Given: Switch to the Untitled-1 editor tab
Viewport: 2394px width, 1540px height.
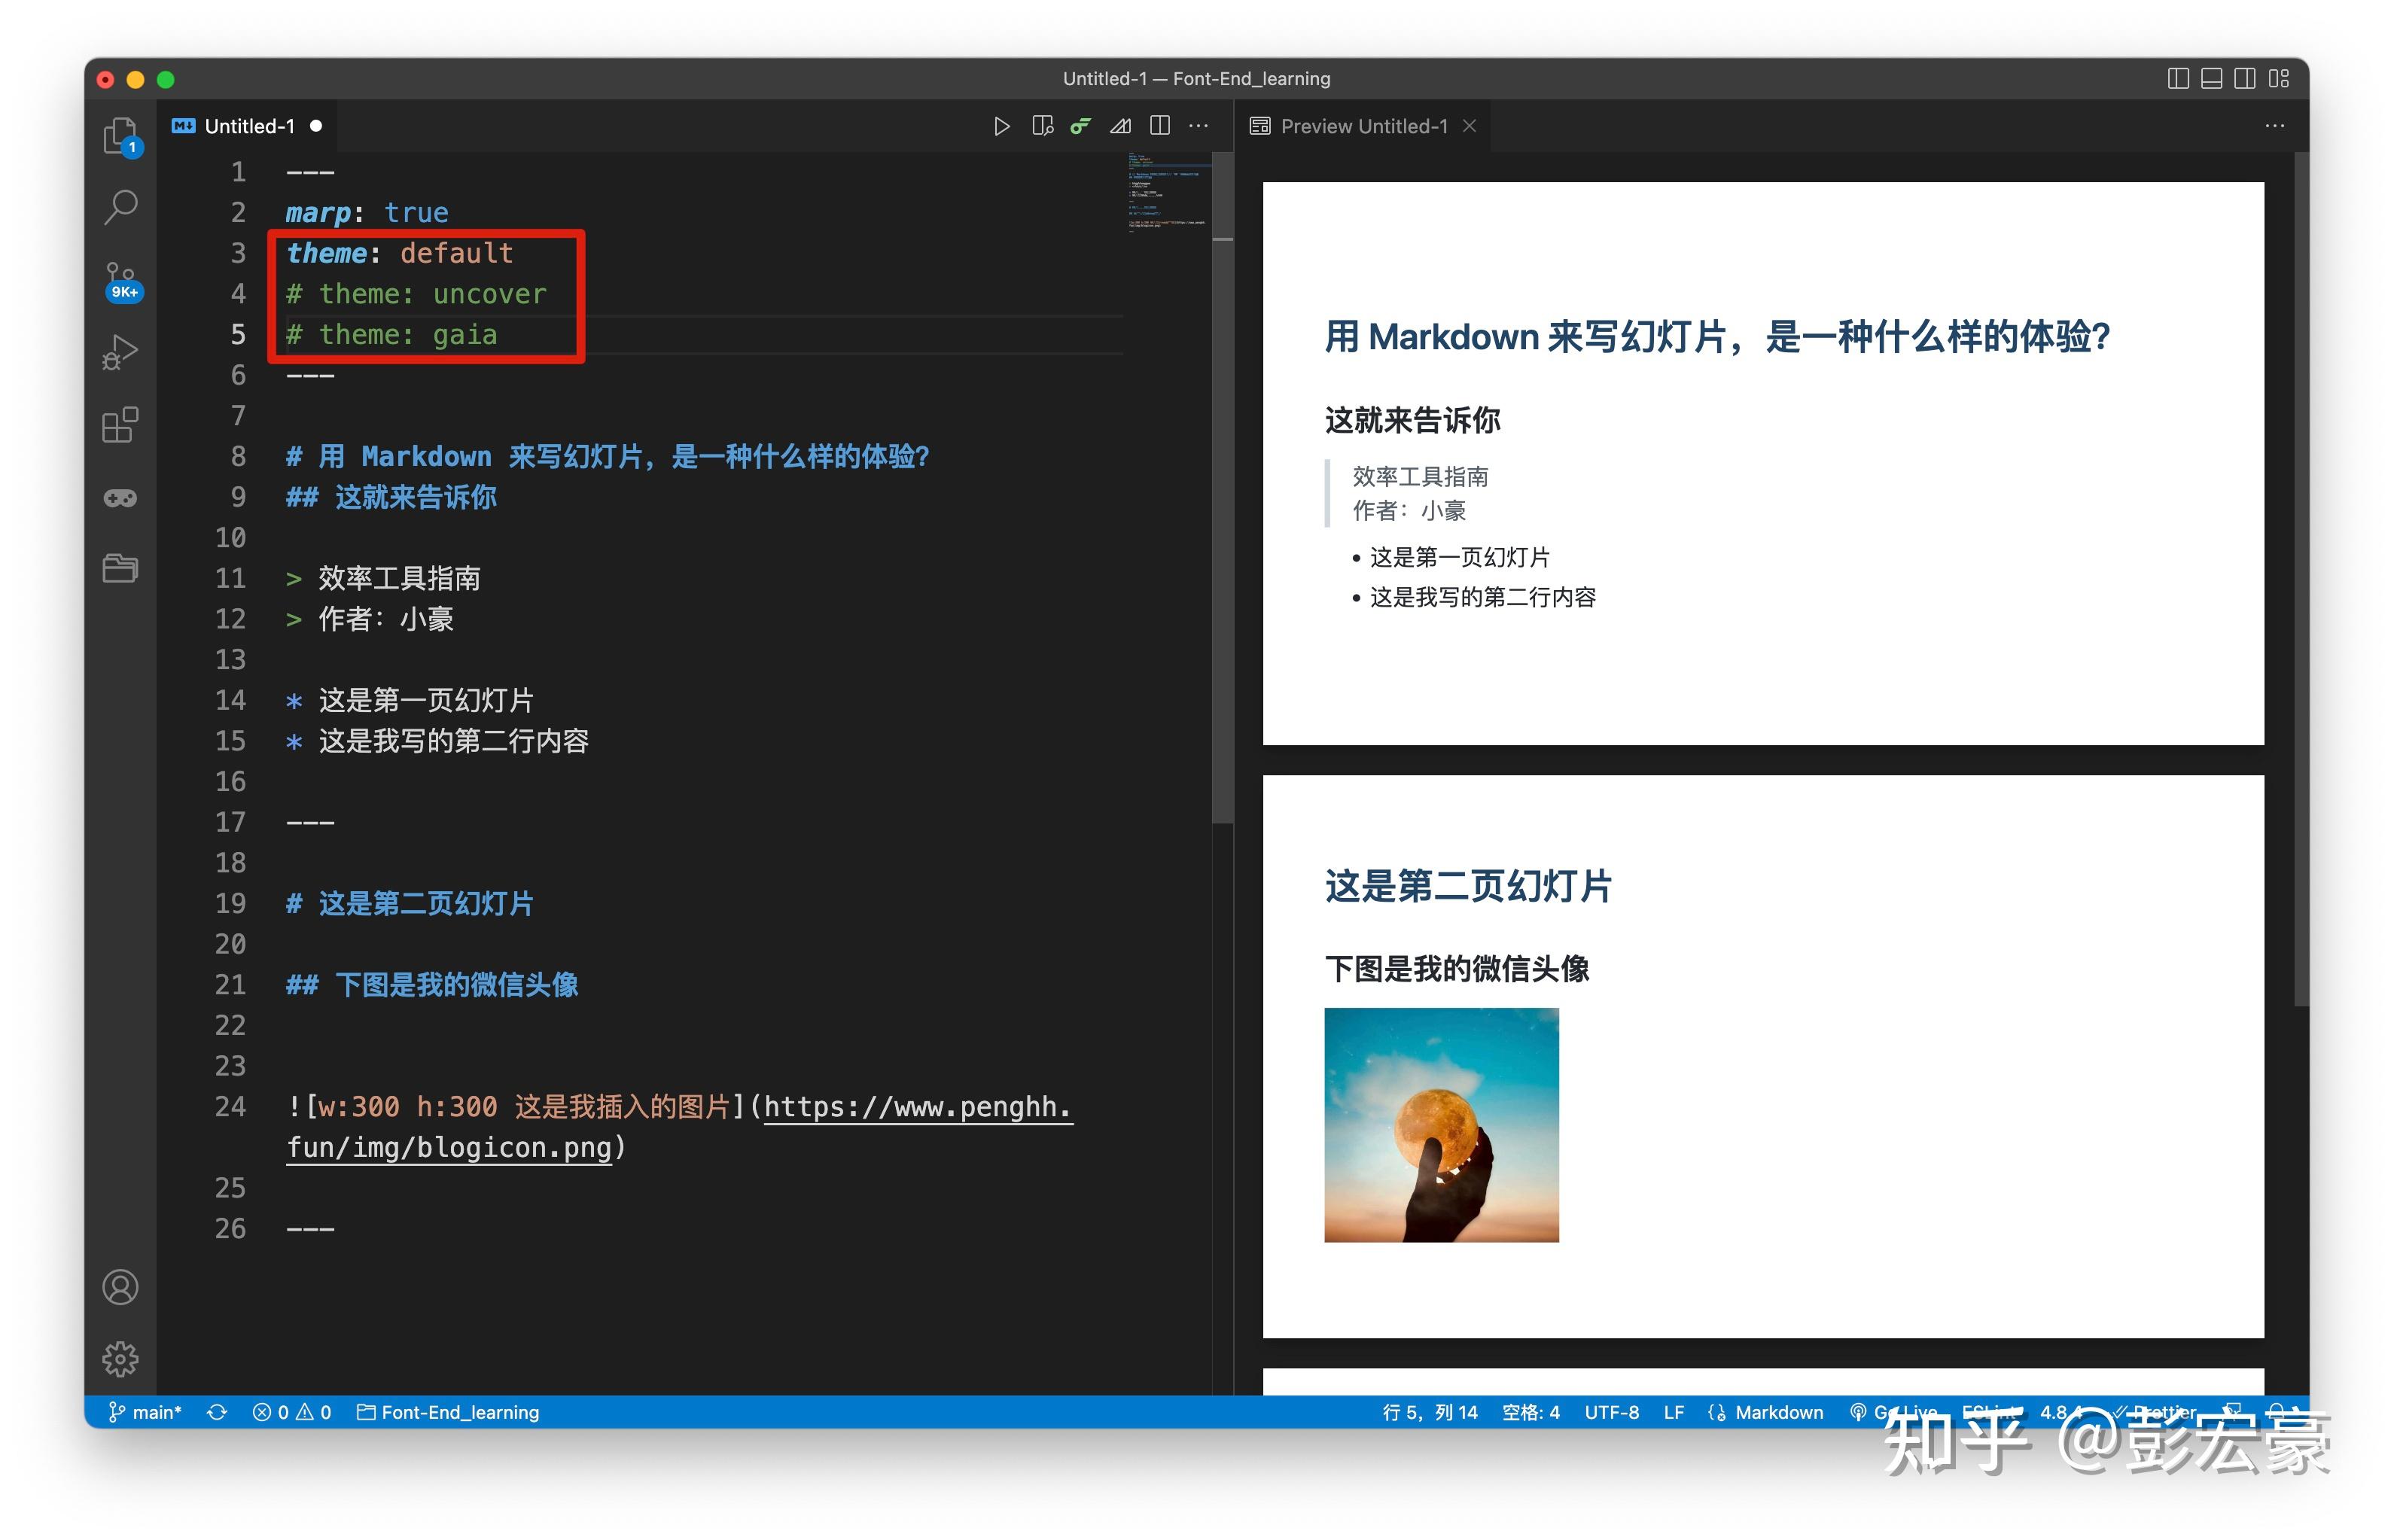Looking at the screenshot, I should 248,125.
